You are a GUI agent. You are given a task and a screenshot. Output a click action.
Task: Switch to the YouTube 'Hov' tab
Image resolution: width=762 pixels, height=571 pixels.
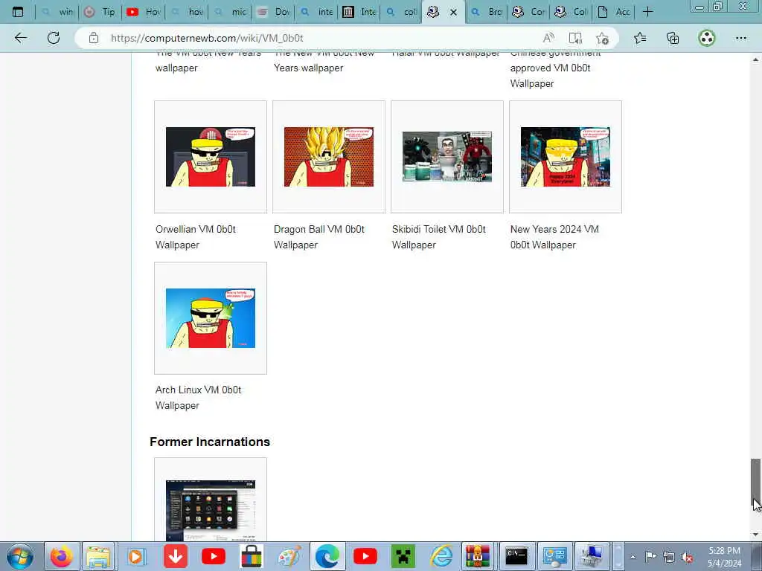(x=143, y=12)
